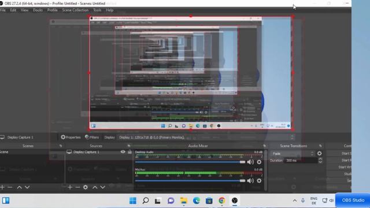Click the Mic/Aux volume slider

tap(190, 181)
